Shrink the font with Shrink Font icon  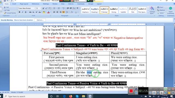tap(46, 8)
